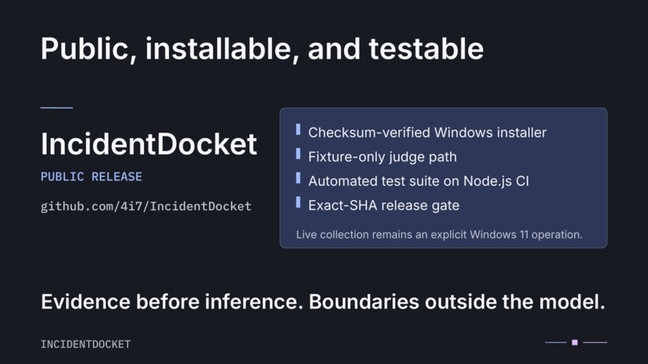This screenshot has width=648, height=364.
Task: Select 'Checksum-verified Windows installer' bullet text
Action: (428, 133)
